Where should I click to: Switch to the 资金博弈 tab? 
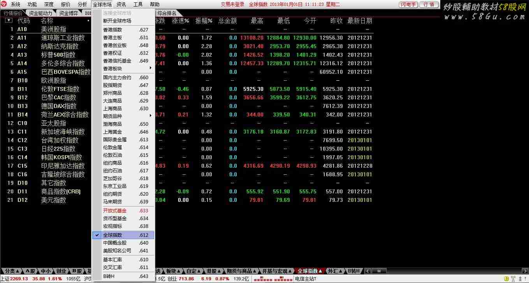[68, 13]
